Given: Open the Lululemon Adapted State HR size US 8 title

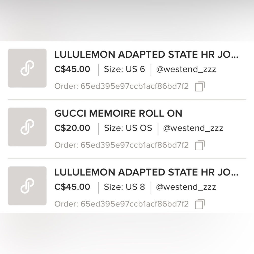Looking at the screenshot, I should [x=146, y=172].
